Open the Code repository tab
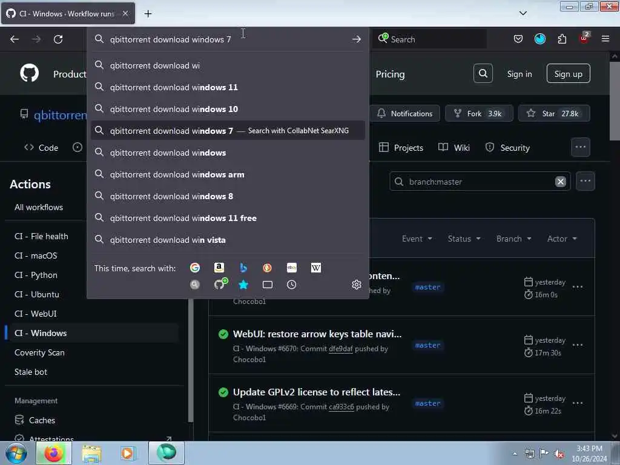The height and width of the screenshot is (465, 620). [41, 148]
